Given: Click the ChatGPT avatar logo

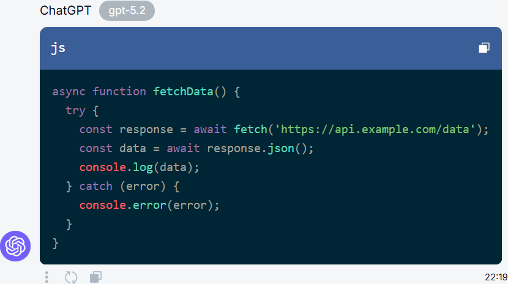Looking at the screenshot, I should (x=15, y=246).
